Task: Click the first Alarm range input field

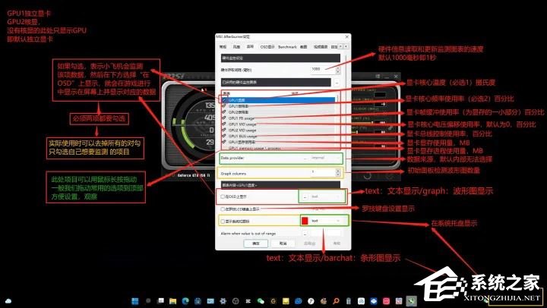Action: click(317, 234)
